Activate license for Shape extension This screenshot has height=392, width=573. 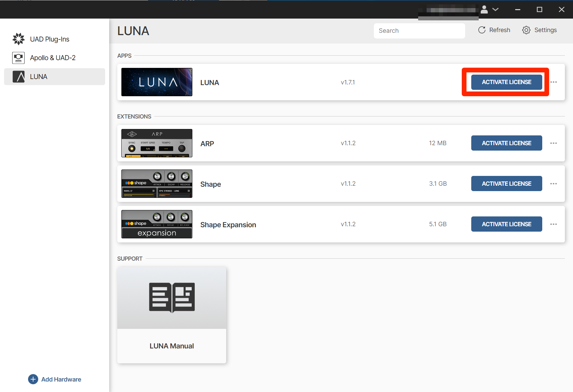pos(506,184)
